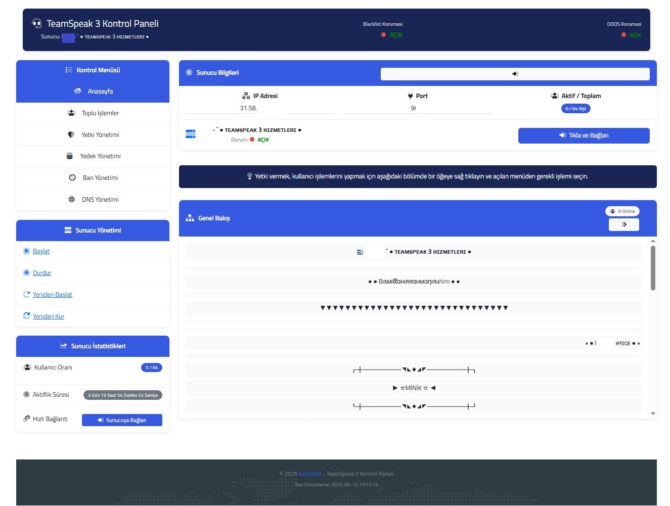Click the reinstall icon next to Yeniden Kur
670x506 pixels.
[26, 316]
